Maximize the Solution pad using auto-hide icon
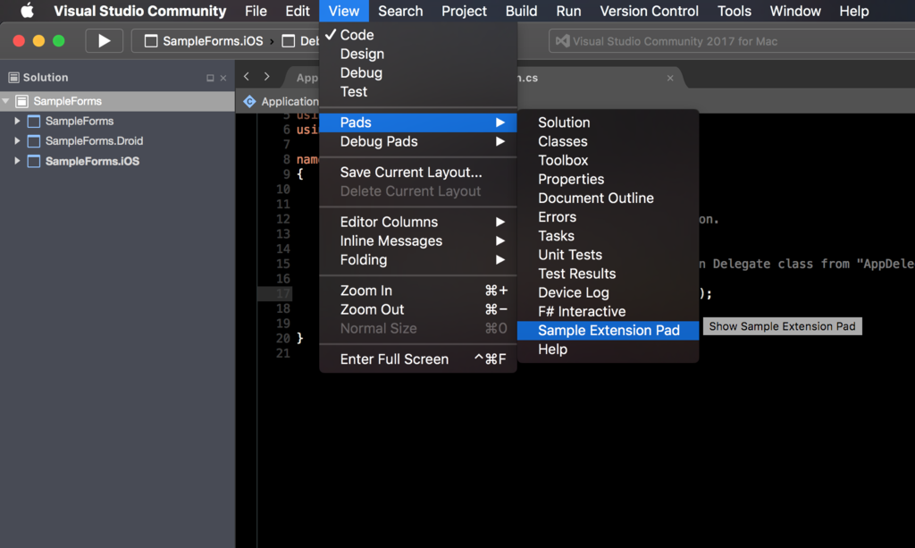This screenshot has width=915, height=548. pos(210,78)
